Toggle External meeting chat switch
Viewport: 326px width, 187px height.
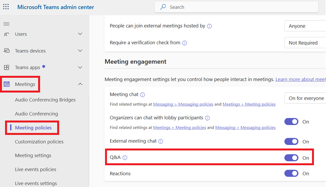(291, 142)
